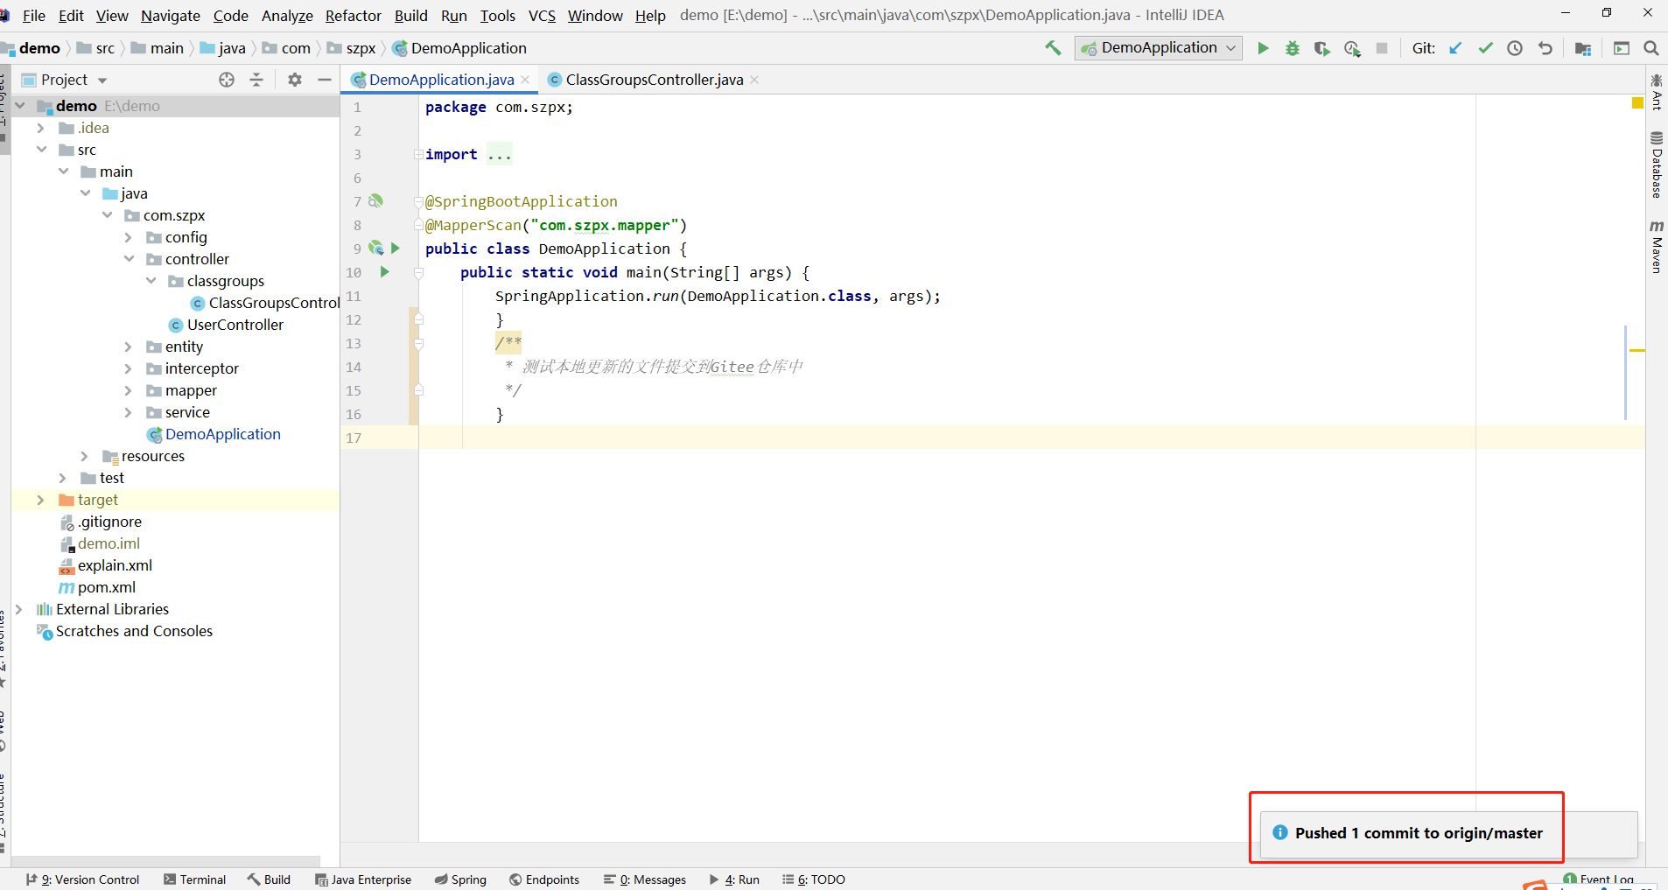Unfold the collapsed import block
The image size is (1668, 890).
pyautogui.click(x=418, y=155)
